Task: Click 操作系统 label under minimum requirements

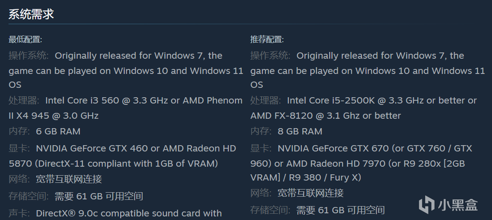Action: [28, 56]
